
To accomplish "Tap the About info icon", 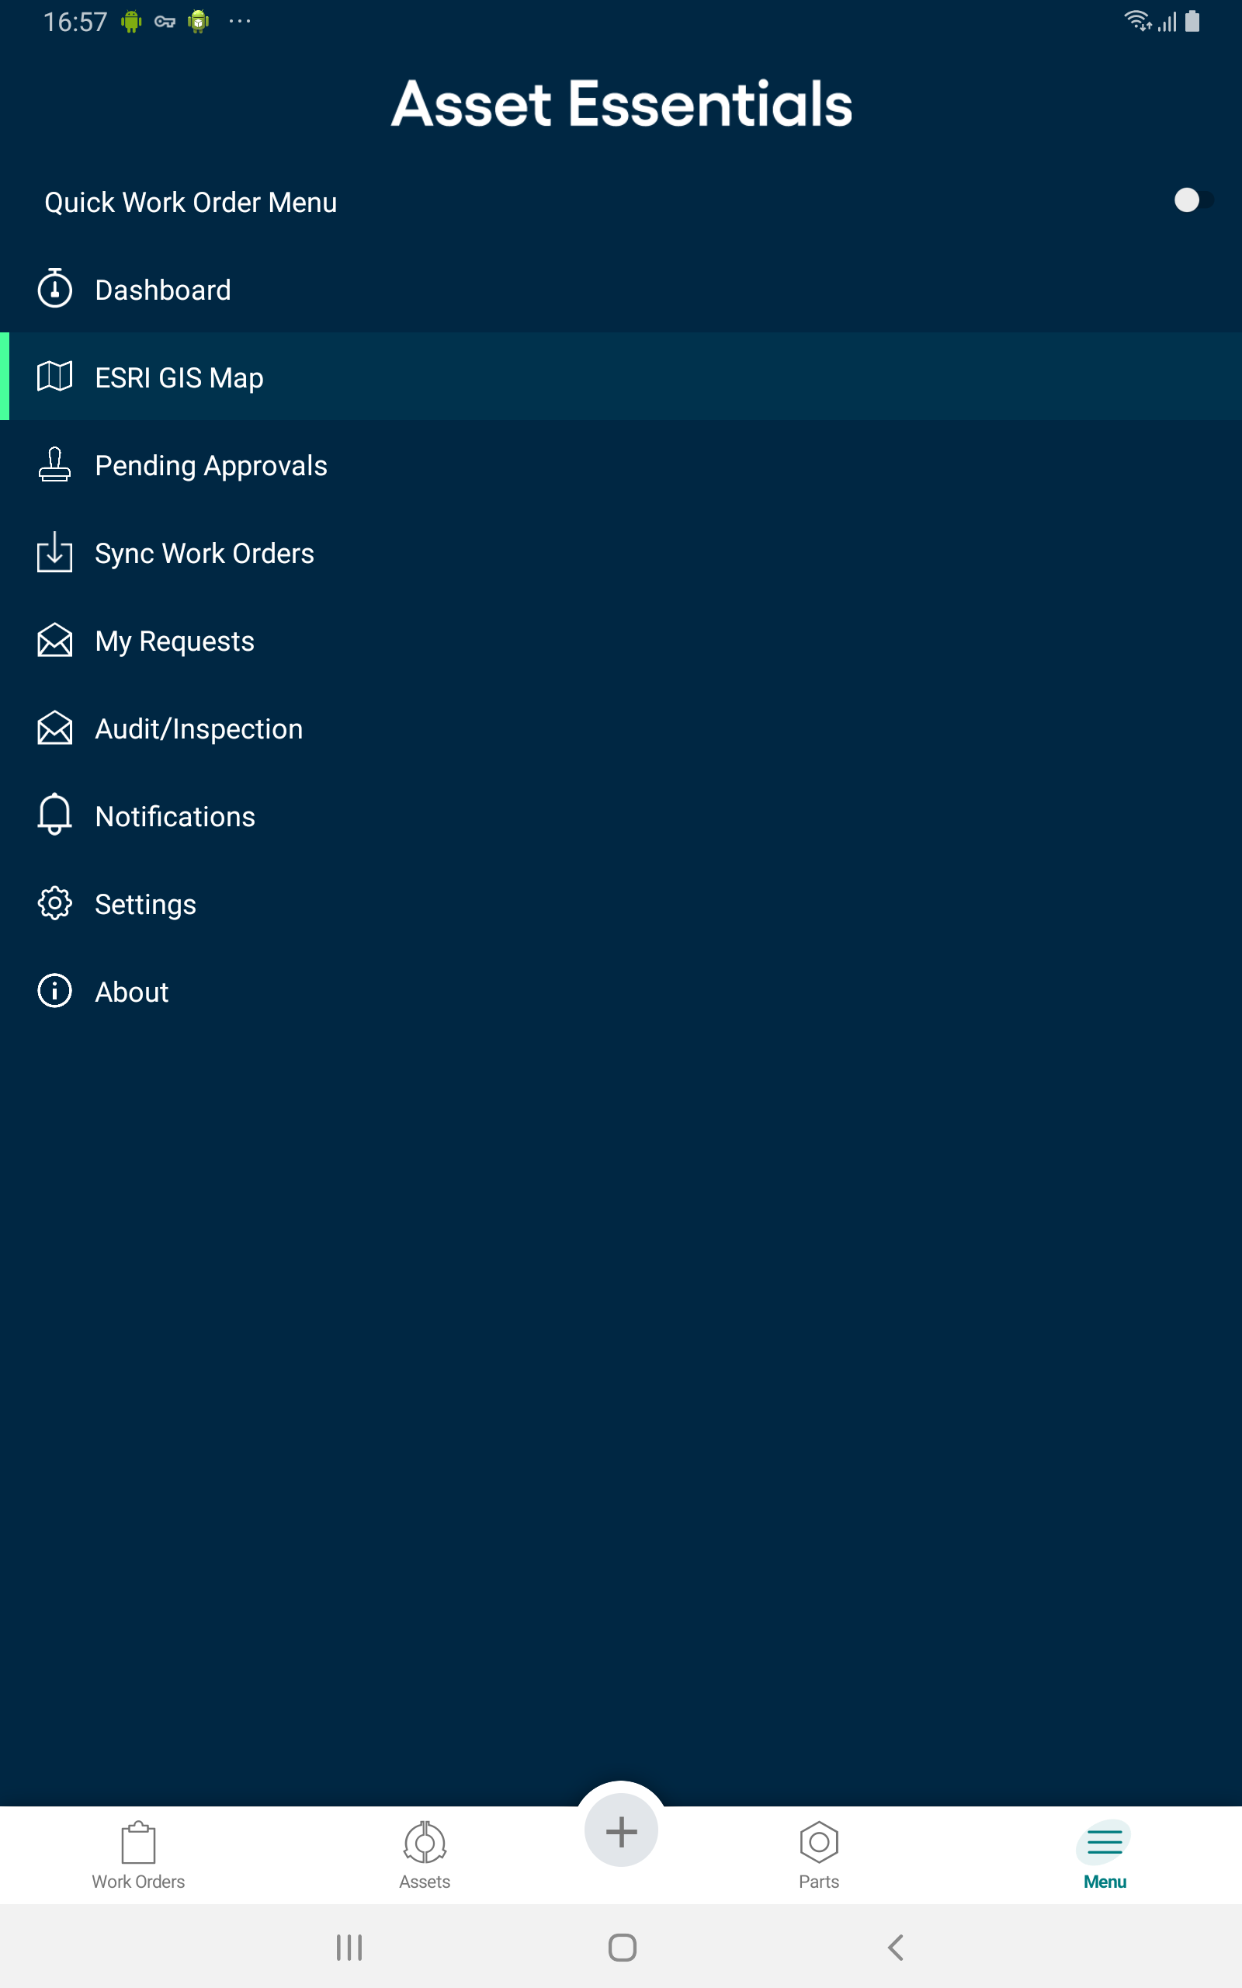I will pos(55,991).
